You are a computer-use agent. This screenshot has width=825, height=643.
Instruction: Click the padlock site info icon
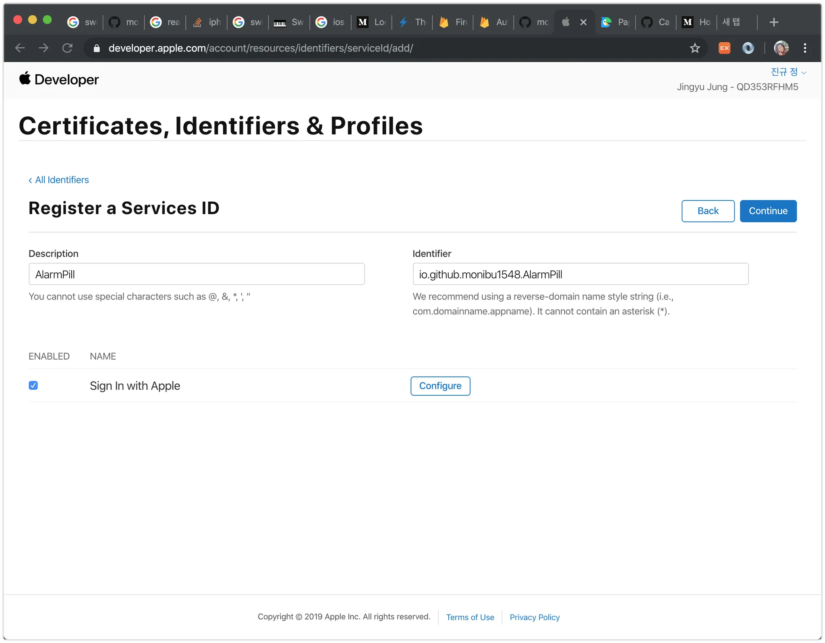tap(97, 48)
